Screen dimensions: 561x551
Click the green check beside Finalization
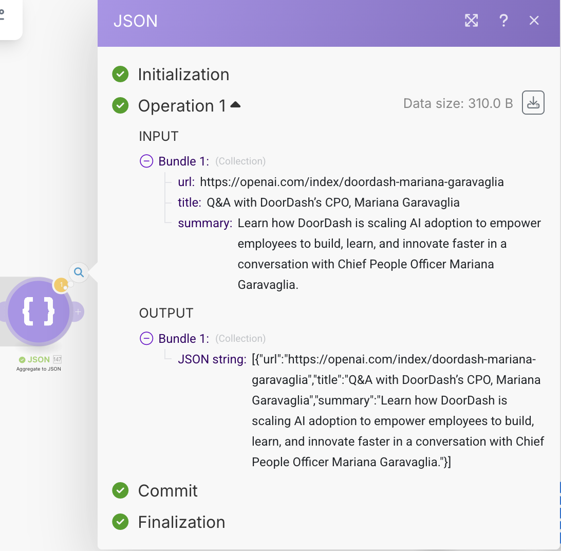click(120, 522)
